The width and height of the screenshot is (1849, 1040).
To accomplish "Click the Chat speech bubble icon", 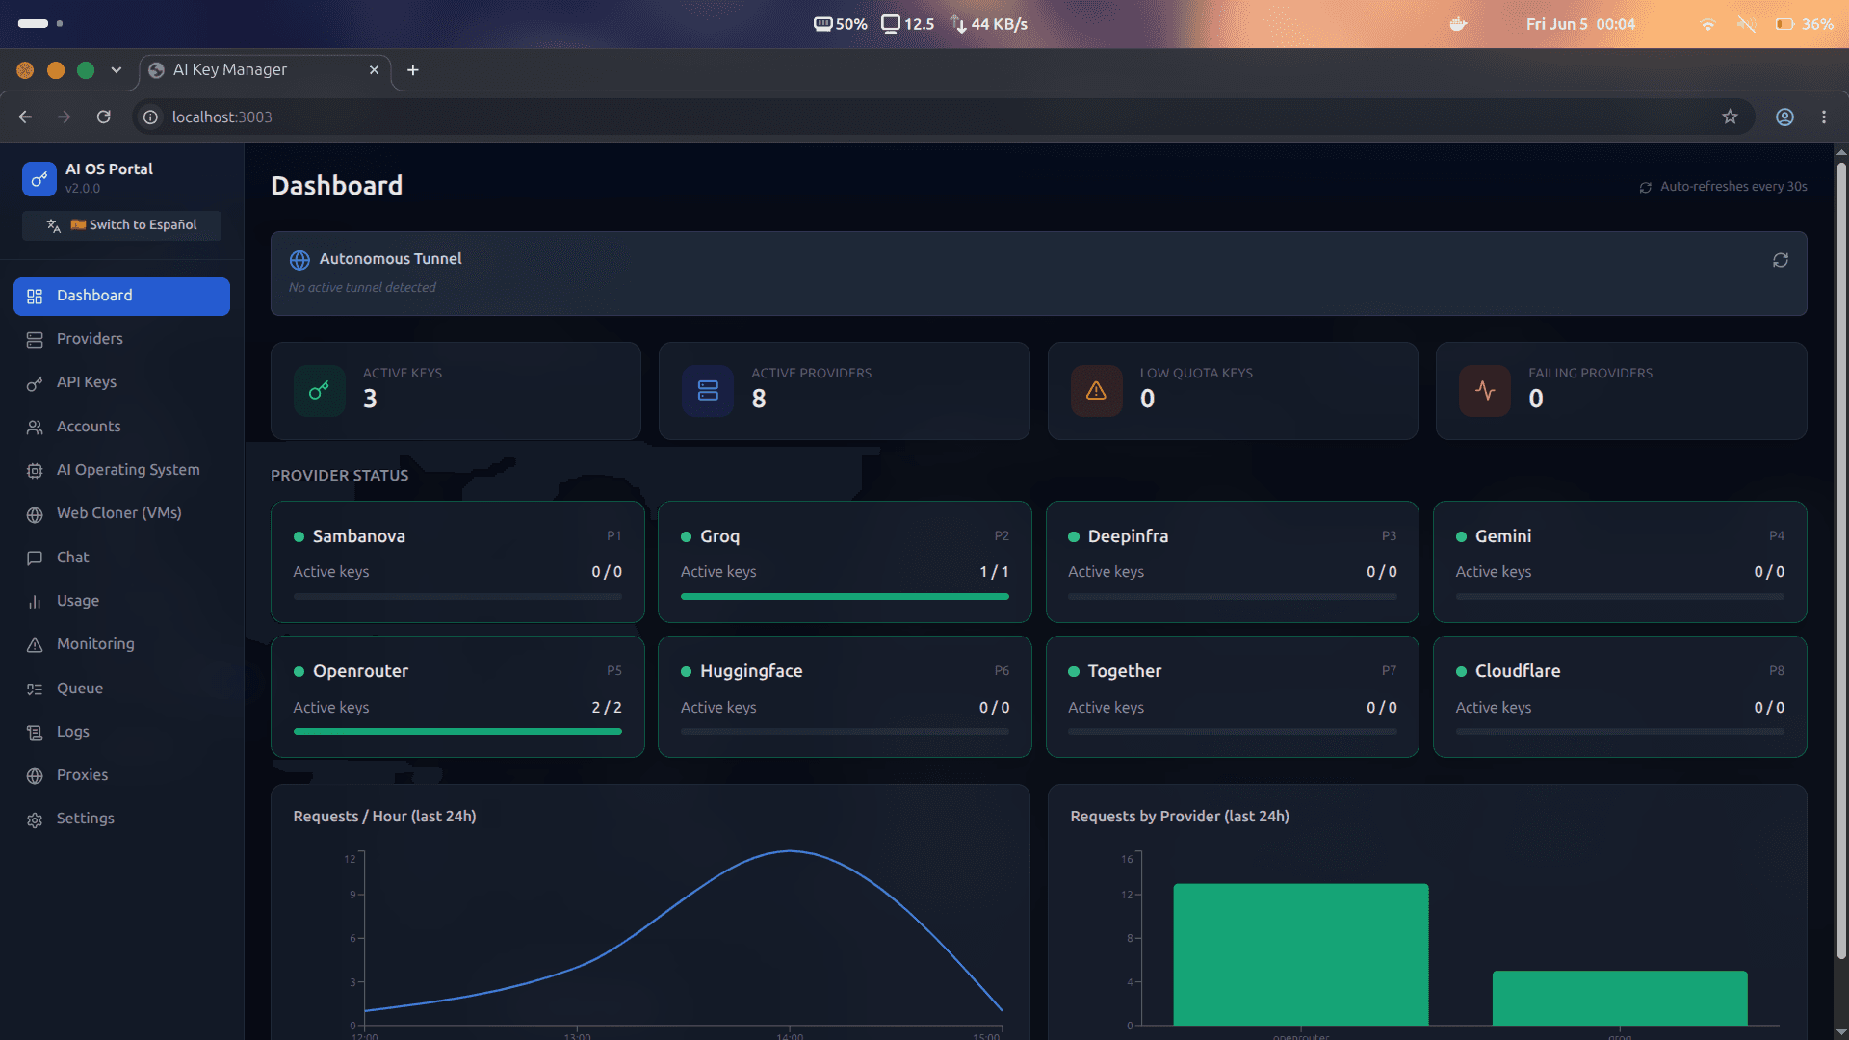I will pos(35,558).
